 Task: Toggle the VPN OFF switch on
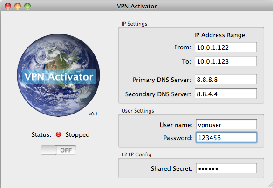point(59,150)
